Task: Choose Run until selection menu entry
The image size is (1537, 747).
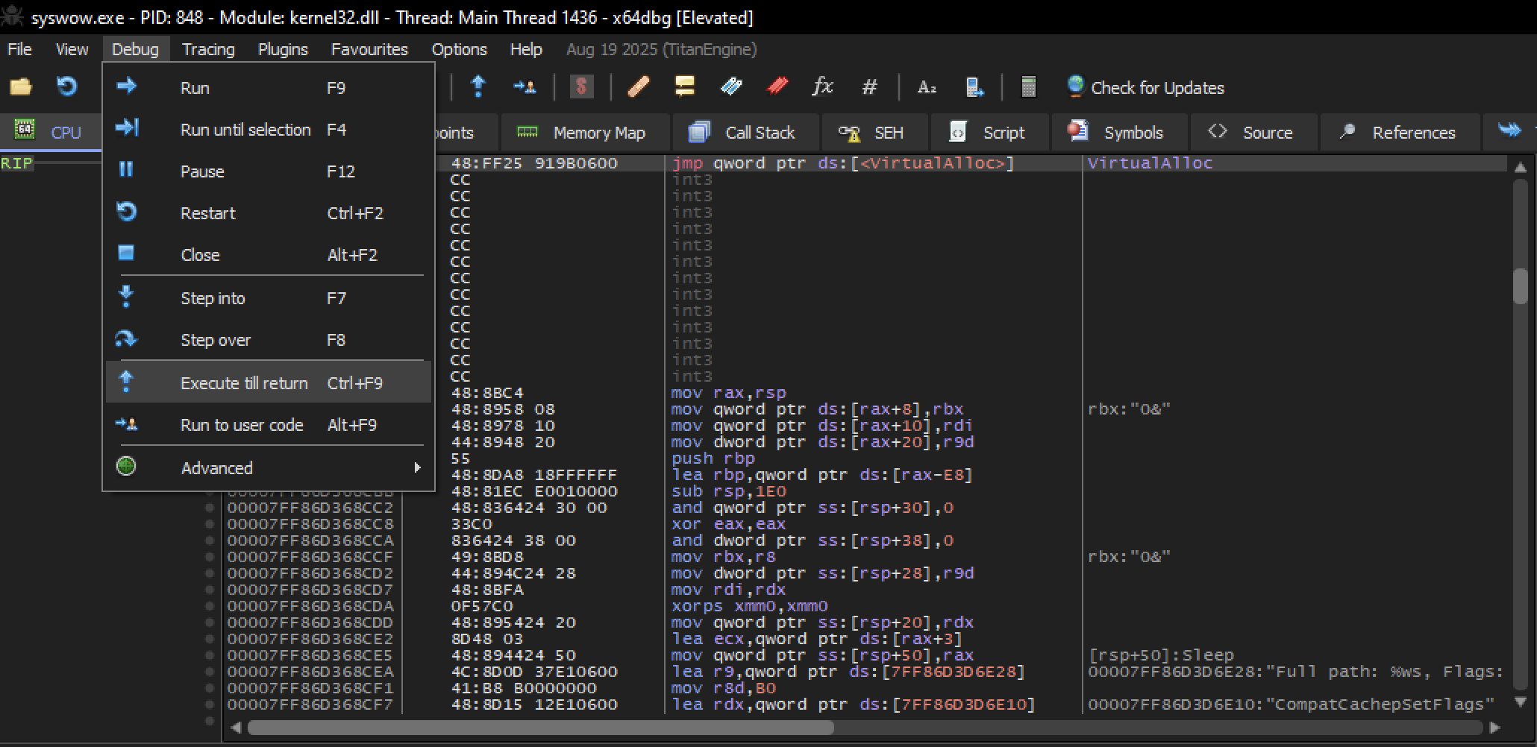Action: [x=269, y=129]
